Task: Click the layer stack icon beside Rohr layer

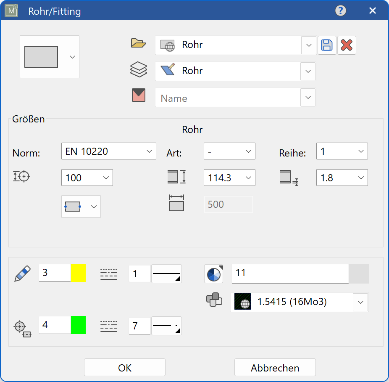Action: (139, 69)
